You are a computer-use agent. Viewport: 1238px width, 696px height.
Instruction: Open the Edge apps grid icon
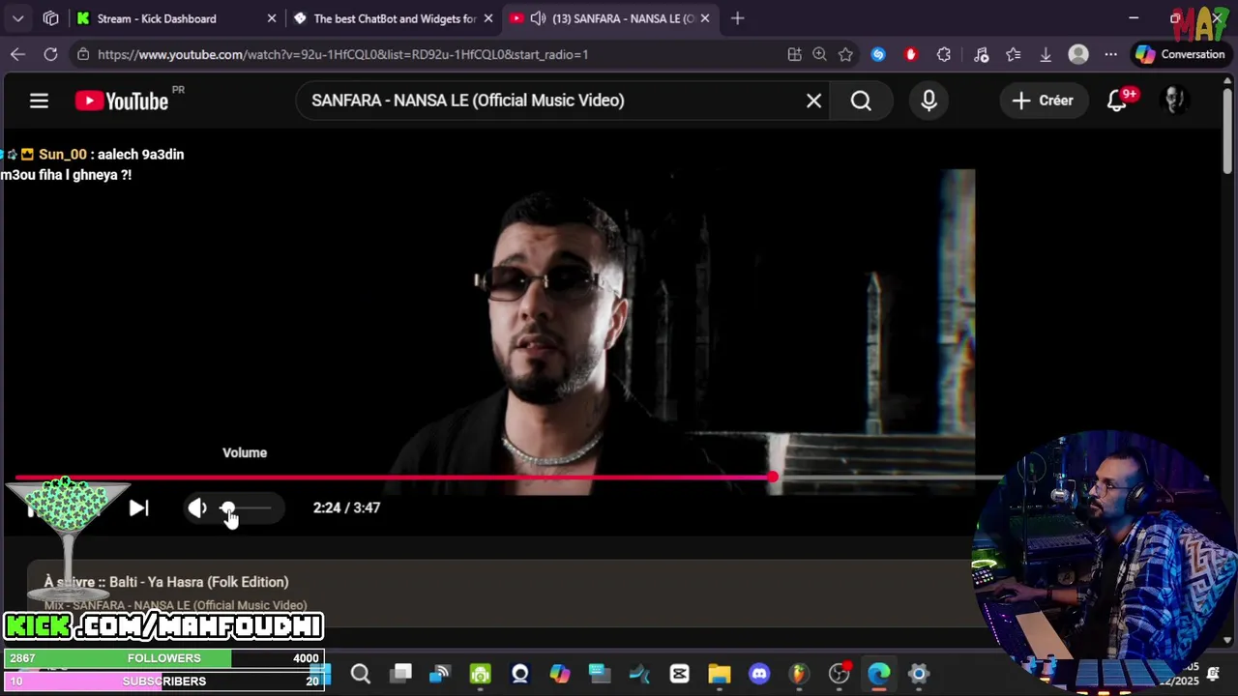[793, 54]
